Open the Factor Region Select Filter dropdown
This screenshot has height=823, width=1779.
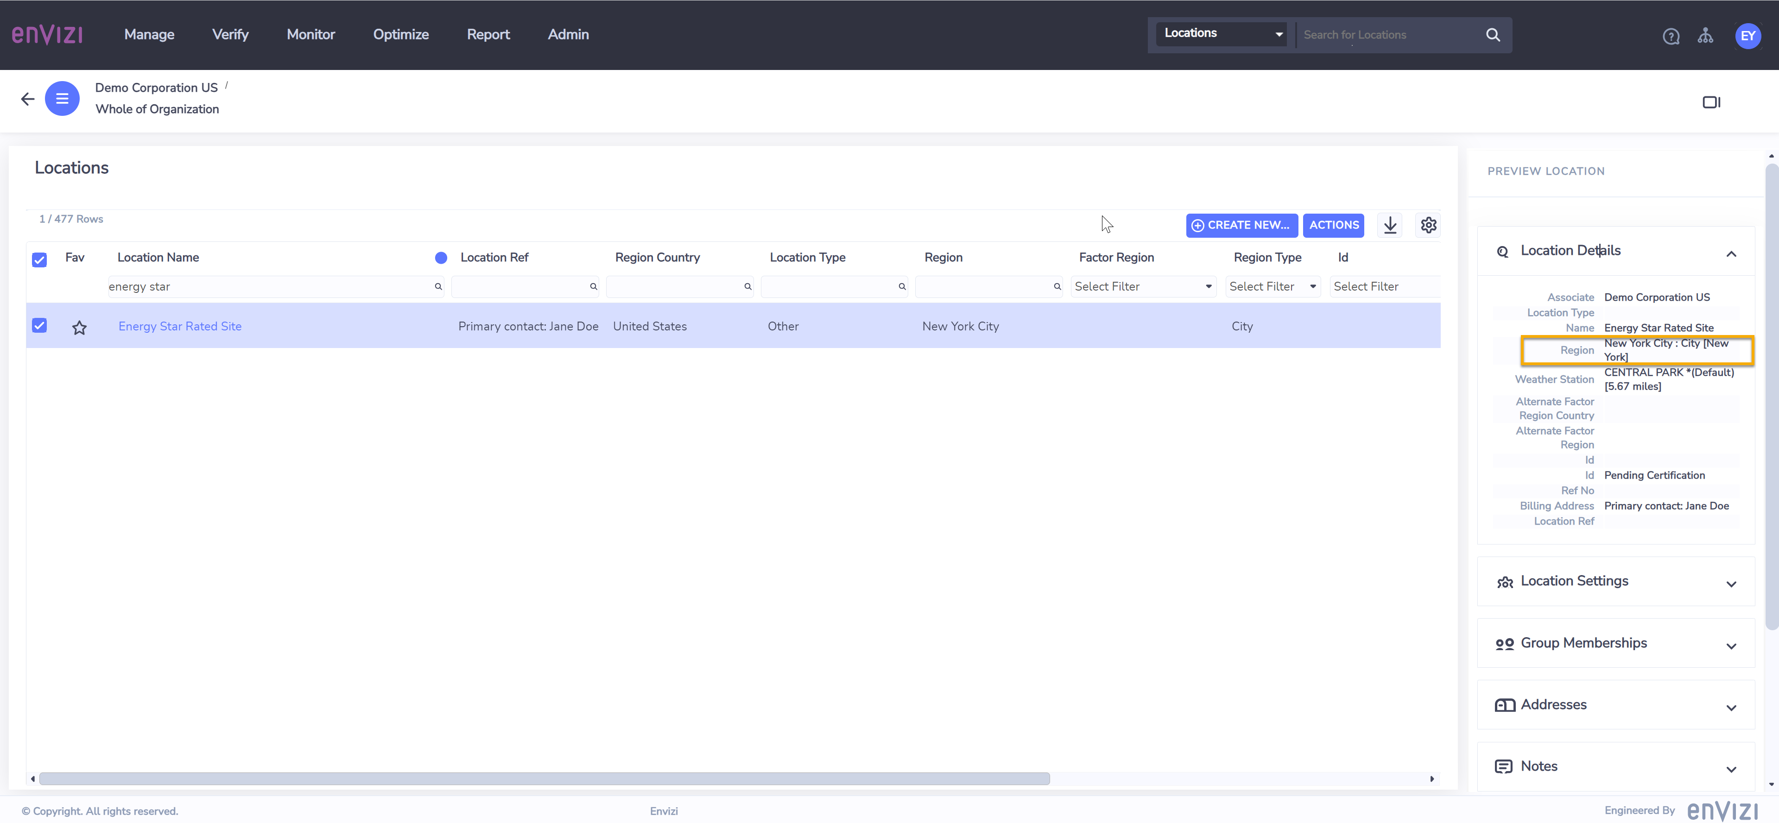coord(1144,286)
